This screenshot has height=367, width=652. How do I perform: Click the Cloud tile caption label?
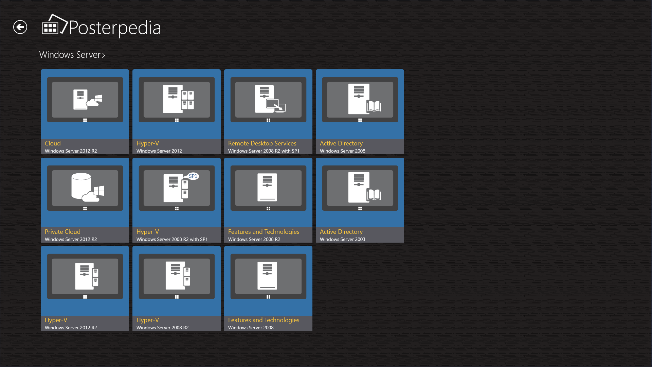click(x=53, y=143)
